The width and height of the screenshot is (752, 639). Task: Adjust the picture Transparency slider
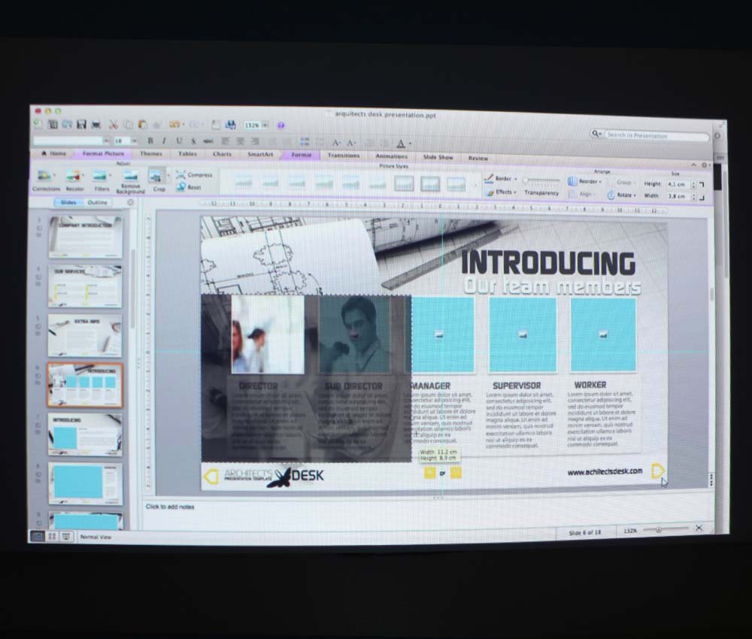click(541, 180)
